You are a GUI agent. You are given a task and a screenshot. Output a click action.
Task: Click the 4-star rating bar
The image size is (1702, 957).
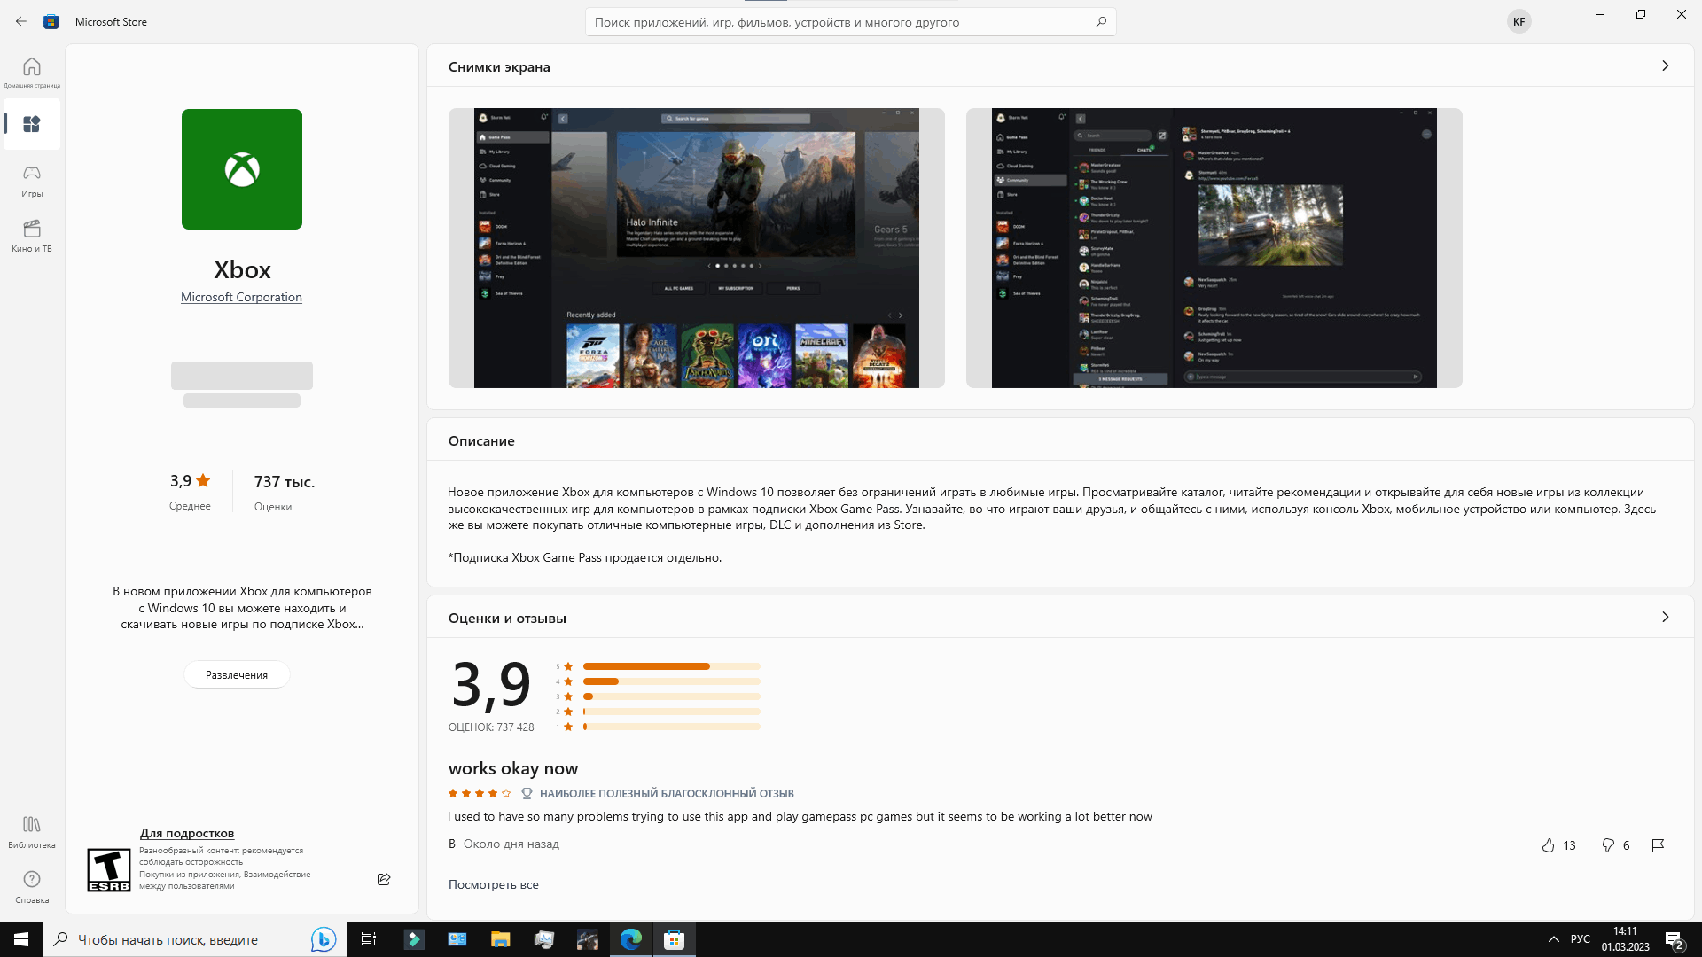click(x=672, y=681)
